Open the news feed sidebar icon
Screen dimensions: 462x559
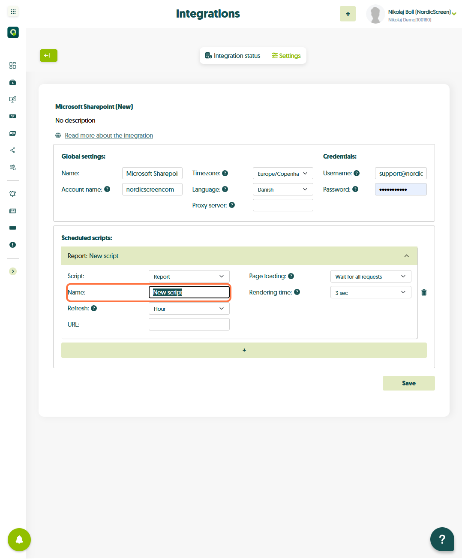click(x=13, y=211)
